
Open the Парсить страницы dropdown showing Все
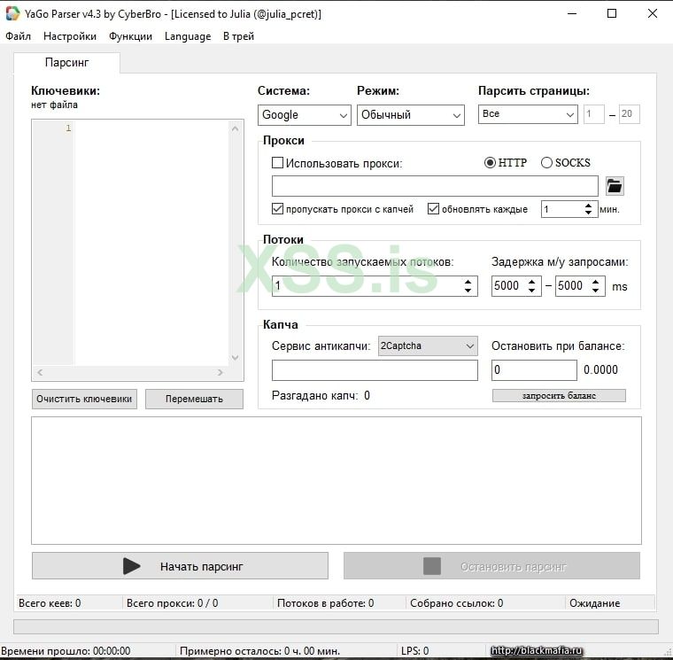click(x=528, y=114)
